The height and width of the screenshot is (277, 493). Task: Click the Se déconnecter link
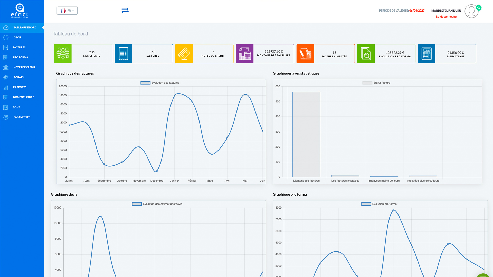point(446,17)
